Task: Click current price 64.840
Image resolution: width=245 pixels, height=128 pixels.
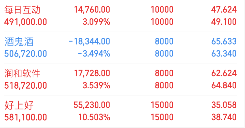Action: (x=224, y=85)
